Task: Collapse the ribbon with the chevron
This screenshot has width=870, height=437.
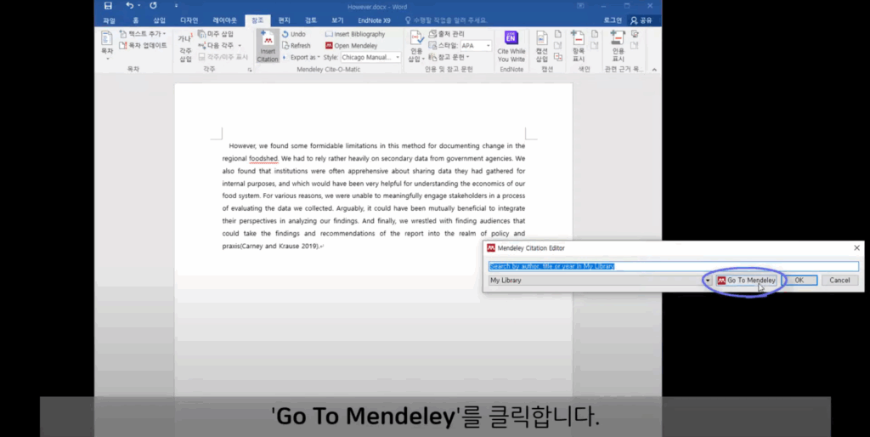Action: point(654,70)
